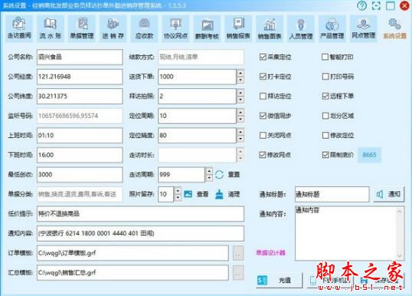Click the 清理 broom icon
This screenshot has width=412, height=296.
tap(219, 194)
